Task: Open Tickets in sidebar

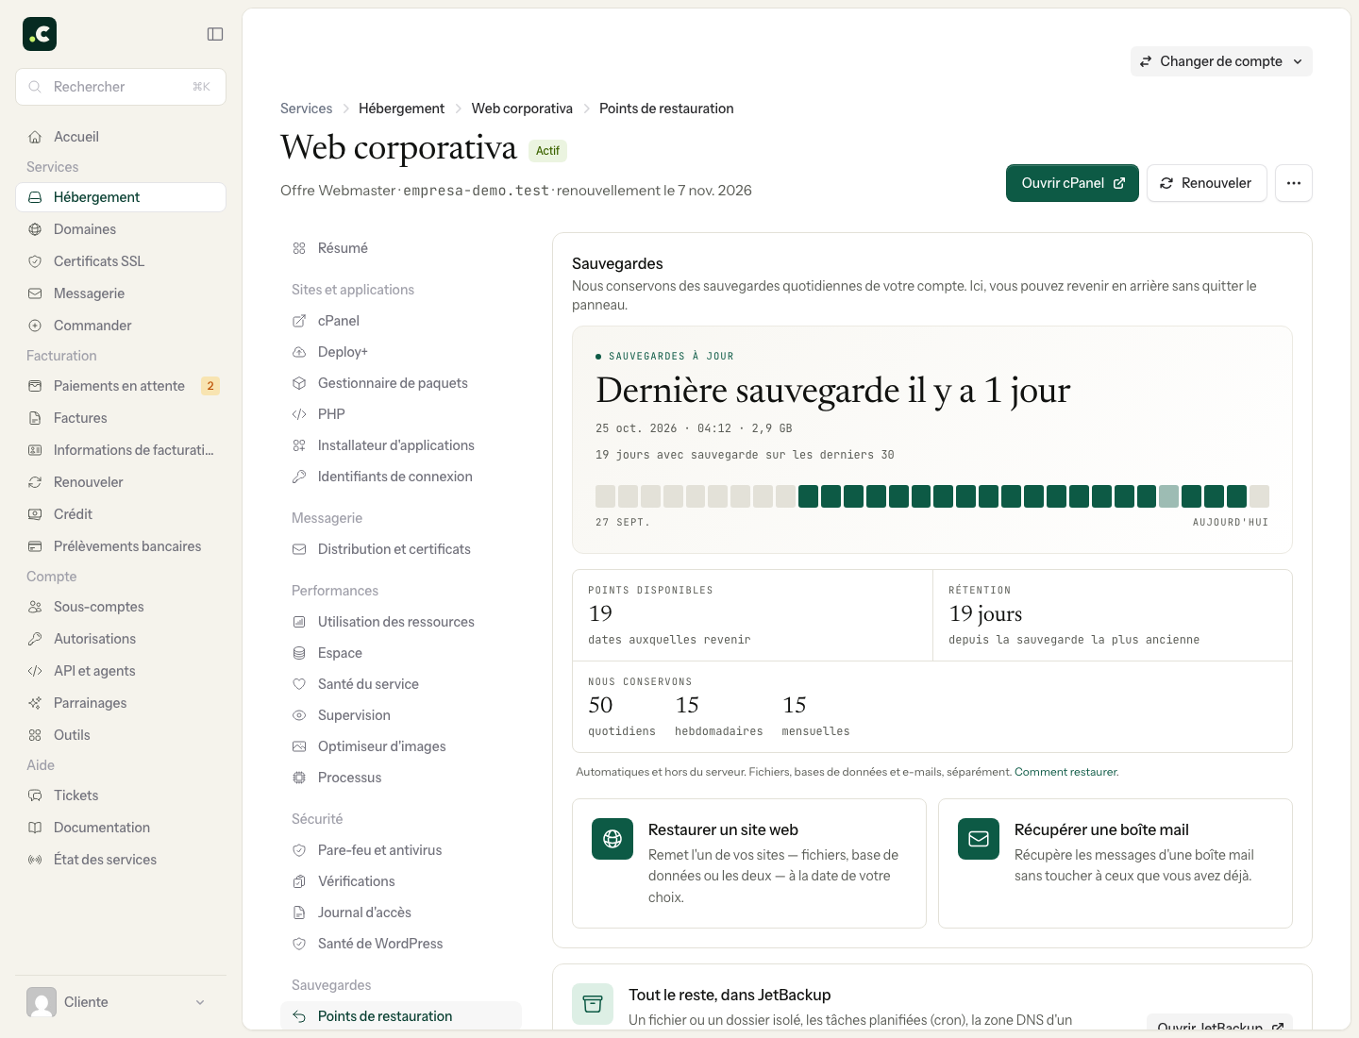Action: [121, 795]
